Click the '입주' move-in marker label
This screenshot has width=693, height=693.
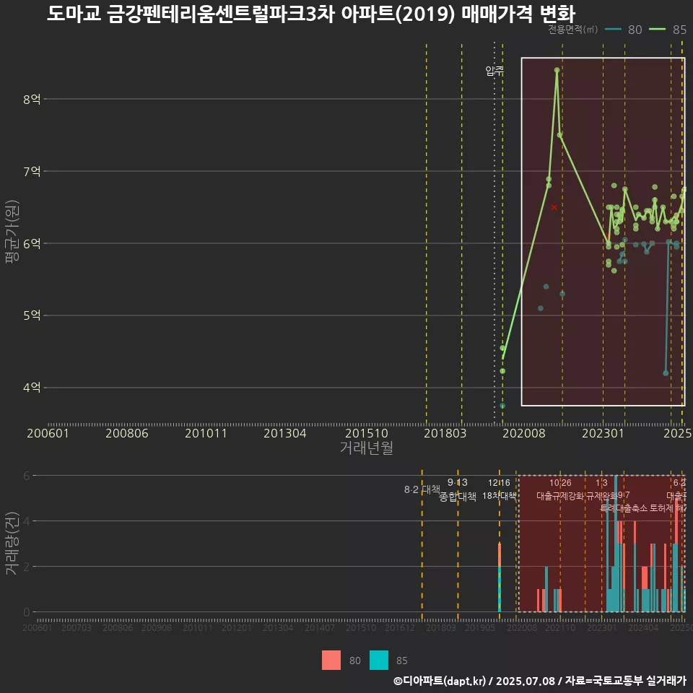(x=494, y=71)
